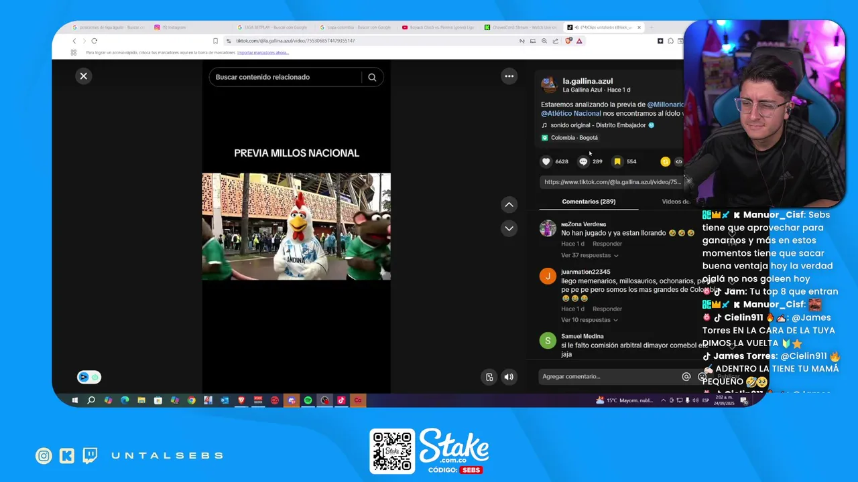Click the embed code icon
The height and width of the screenshot is (482, 858).
(x=678, y=161)
